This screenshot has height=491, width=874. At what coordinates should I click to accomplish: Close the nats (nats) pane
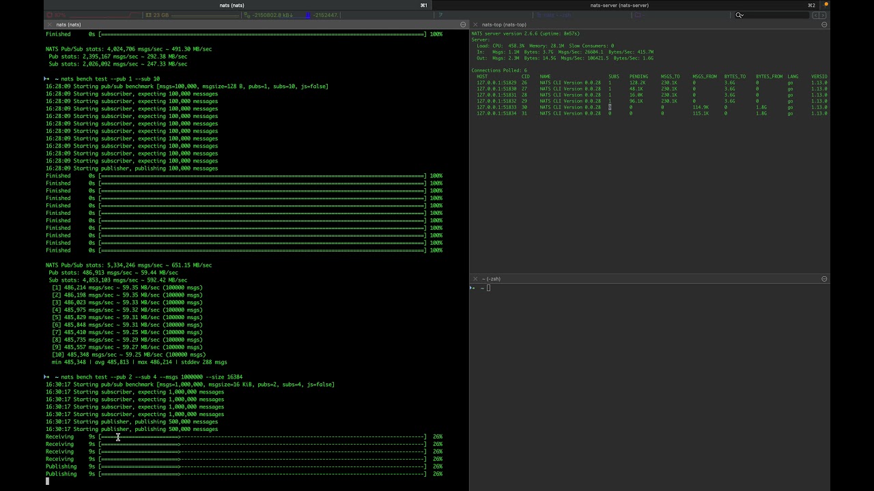pos(50,25)
